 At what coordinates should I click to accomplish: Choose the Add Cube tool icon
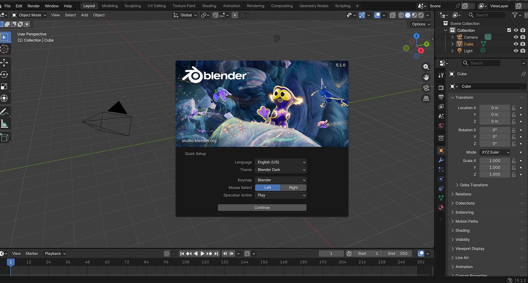(4, 137)
